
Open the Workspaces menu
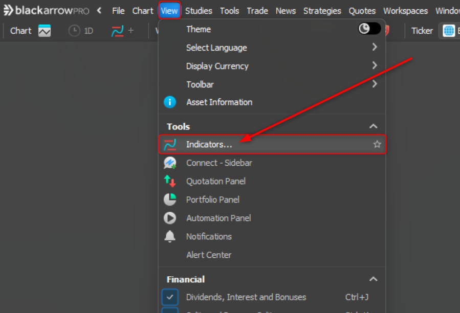point(405,11)
